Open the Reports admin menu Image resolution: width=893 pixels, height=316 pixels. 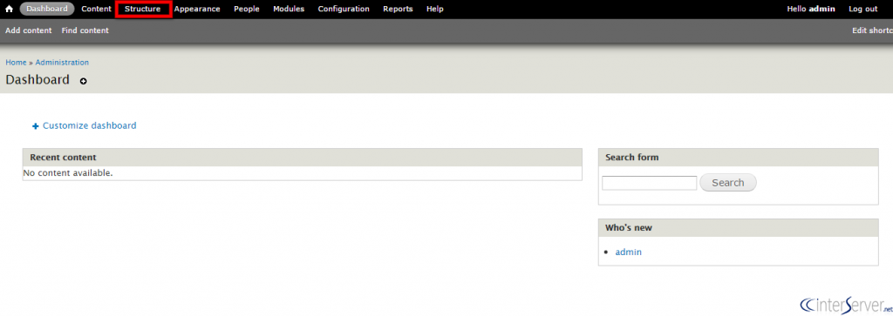tap(398, 9)
